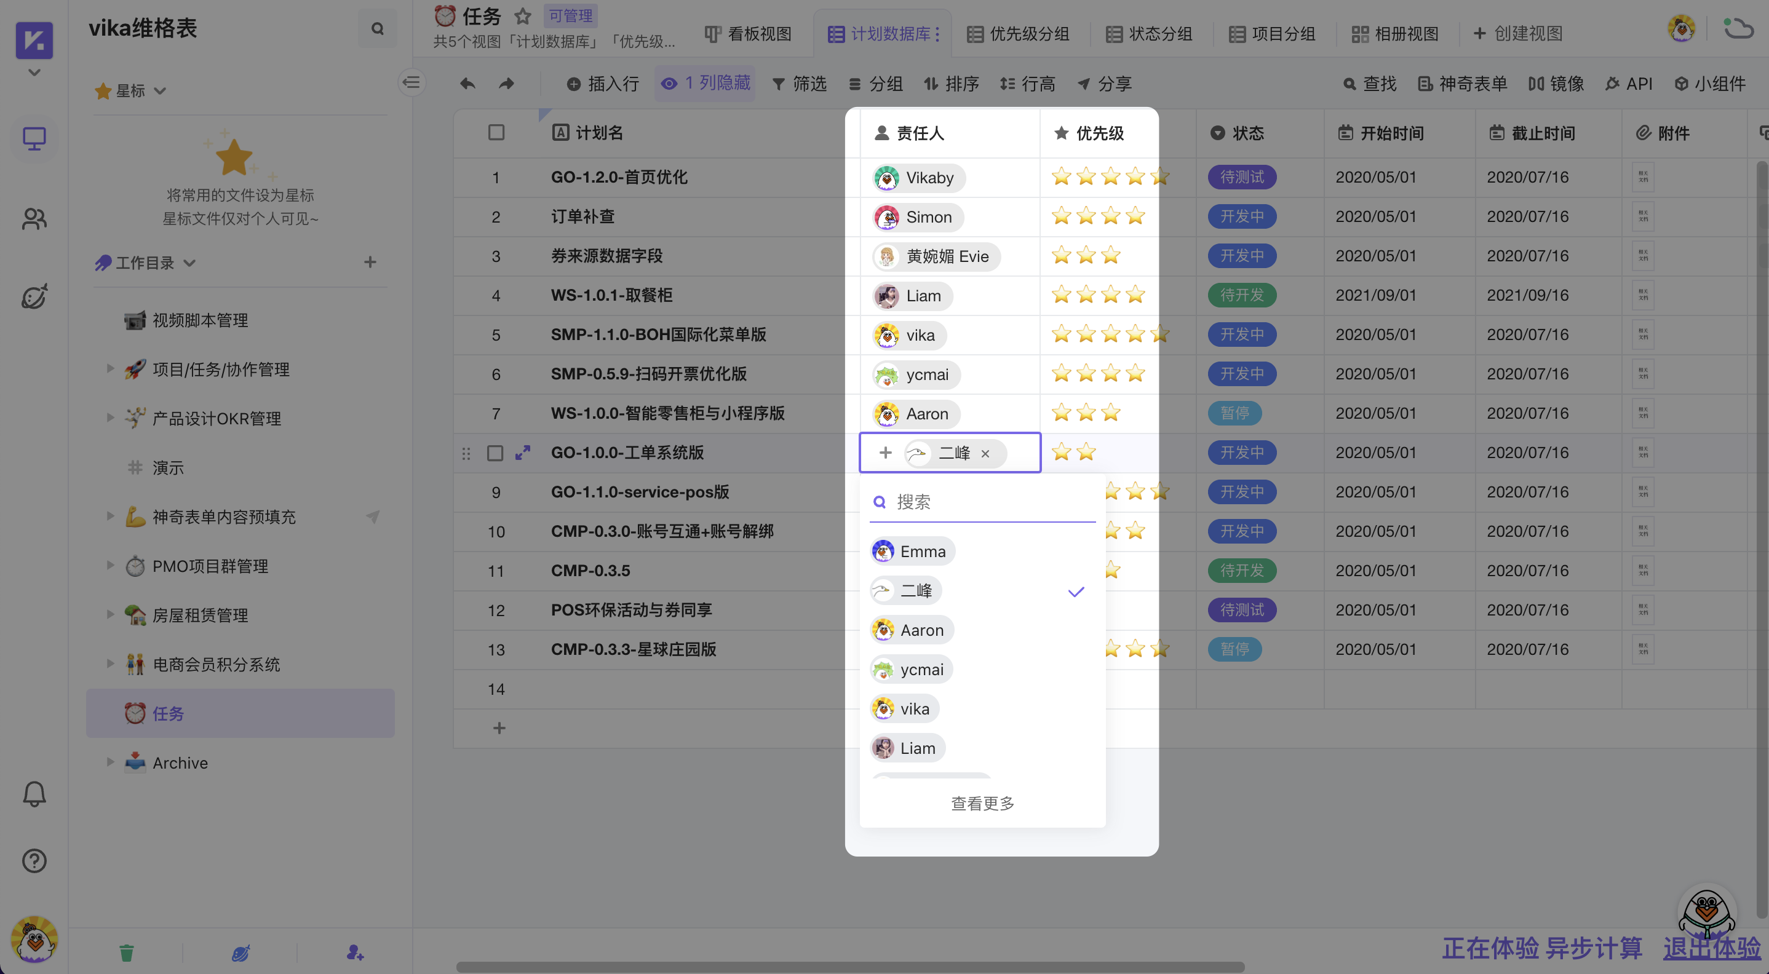The height and width of the screenshot is (974, 1769).
Task: Collapse the sidebar with toggle icon
Action: coord(411,83)
